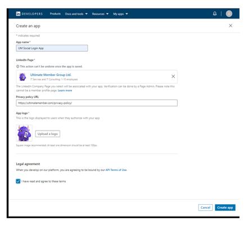Open the LinkedIn Developers logo home
This screenshot has height=225, width=248.
(x=29, y=13)
